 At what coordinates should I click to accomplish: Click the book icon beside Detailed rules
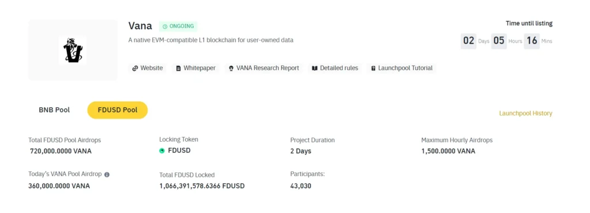pyautogui.click(x=315, y=69)
